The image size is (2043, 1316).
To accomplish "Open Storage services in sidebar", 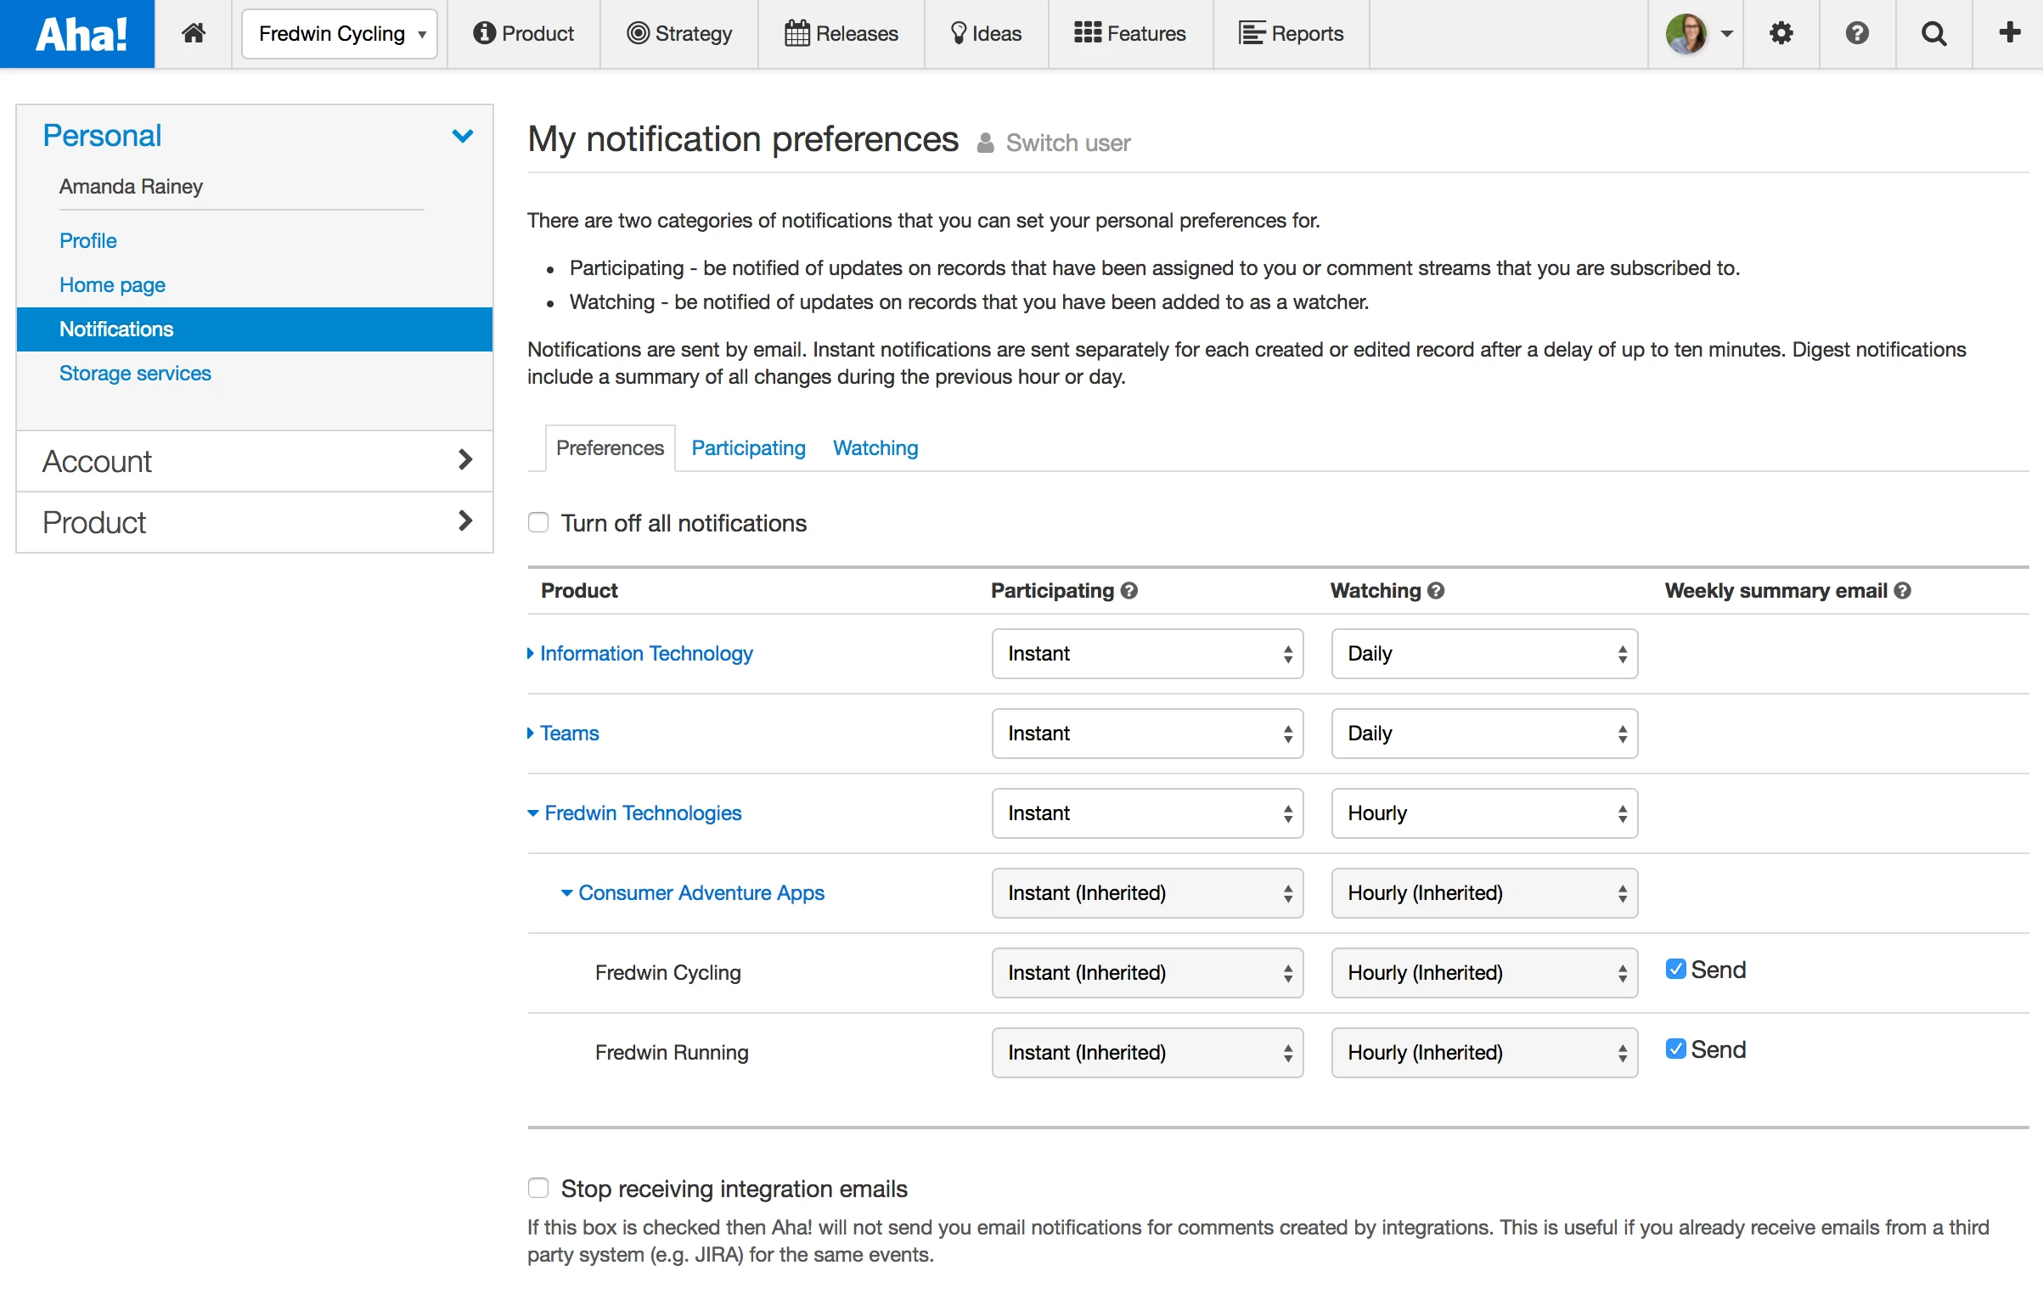I will pyautogui.click(x=135, y=374).
